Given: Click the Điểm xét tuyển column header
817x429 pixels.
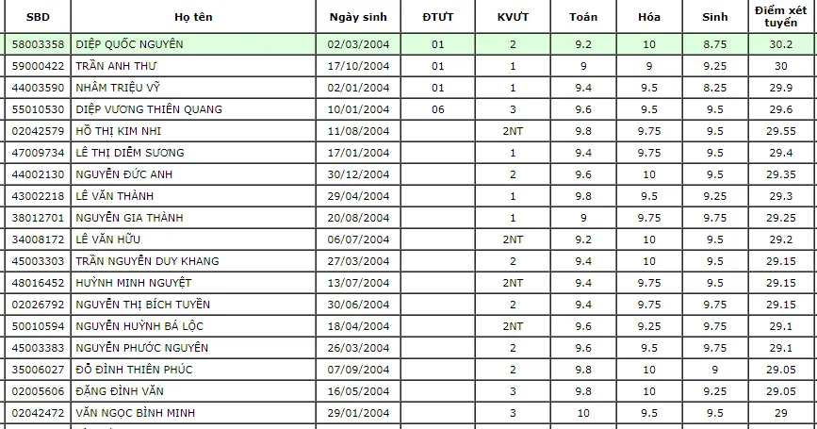Looking at the screenshot, I should [780, 17].
